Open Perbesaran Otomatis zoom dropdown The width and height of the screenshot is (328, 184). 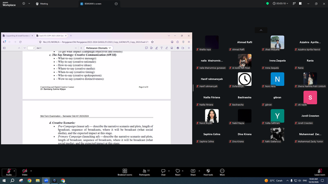[98, 48]
